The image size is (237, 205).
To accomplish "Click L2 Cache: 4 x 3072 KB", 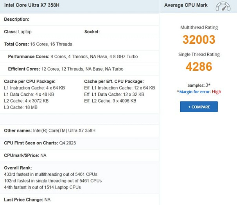I will tap(26, 101).
